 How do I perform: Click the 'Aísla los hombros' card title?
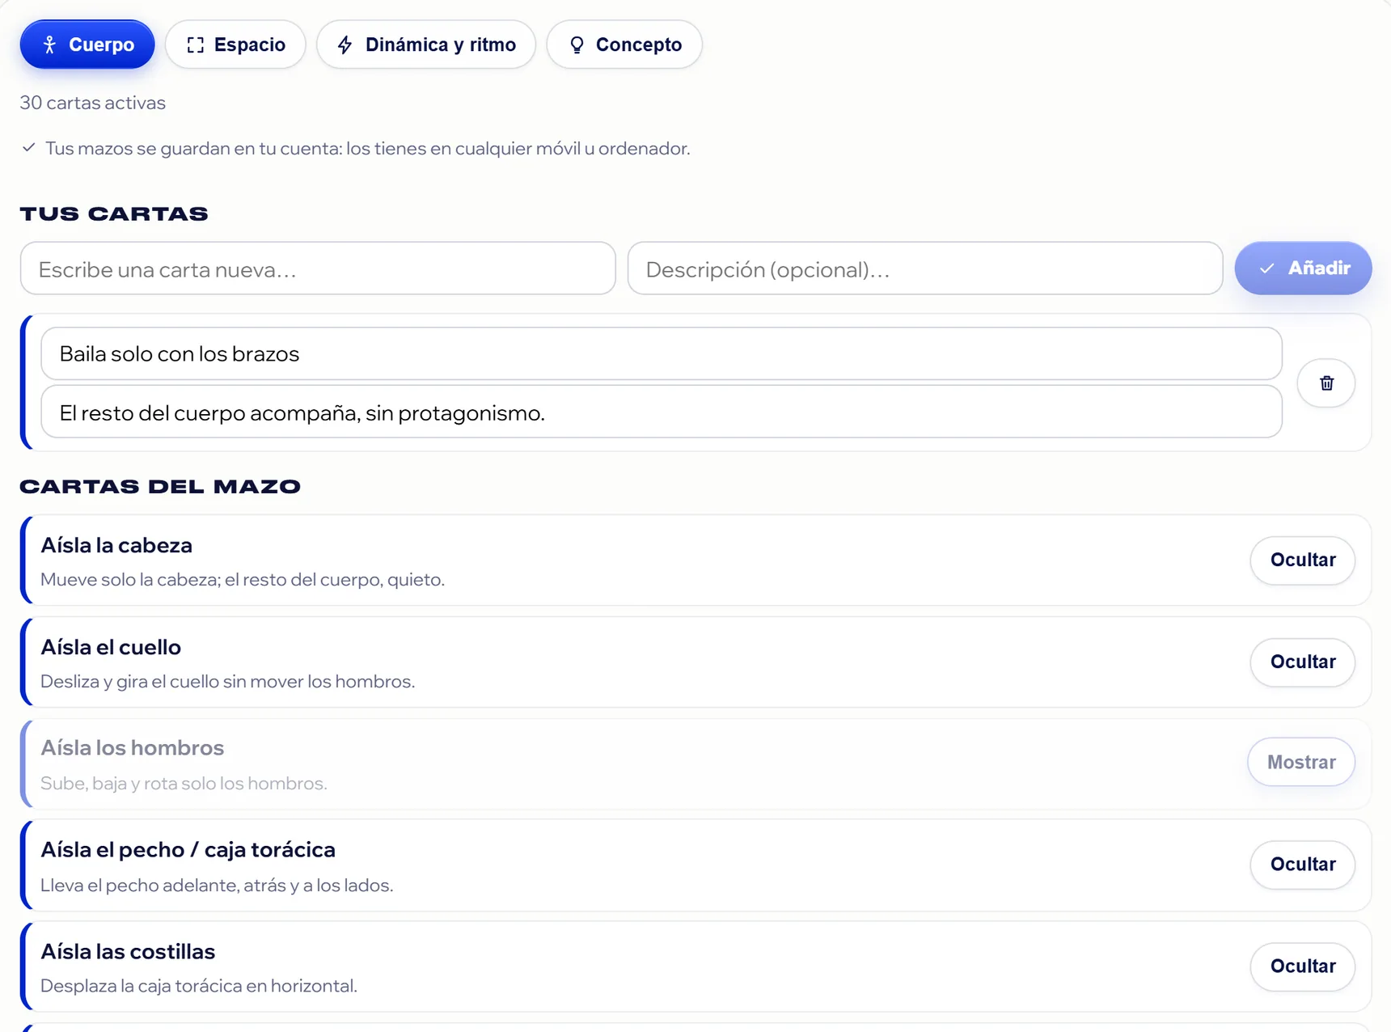point(133,747)
